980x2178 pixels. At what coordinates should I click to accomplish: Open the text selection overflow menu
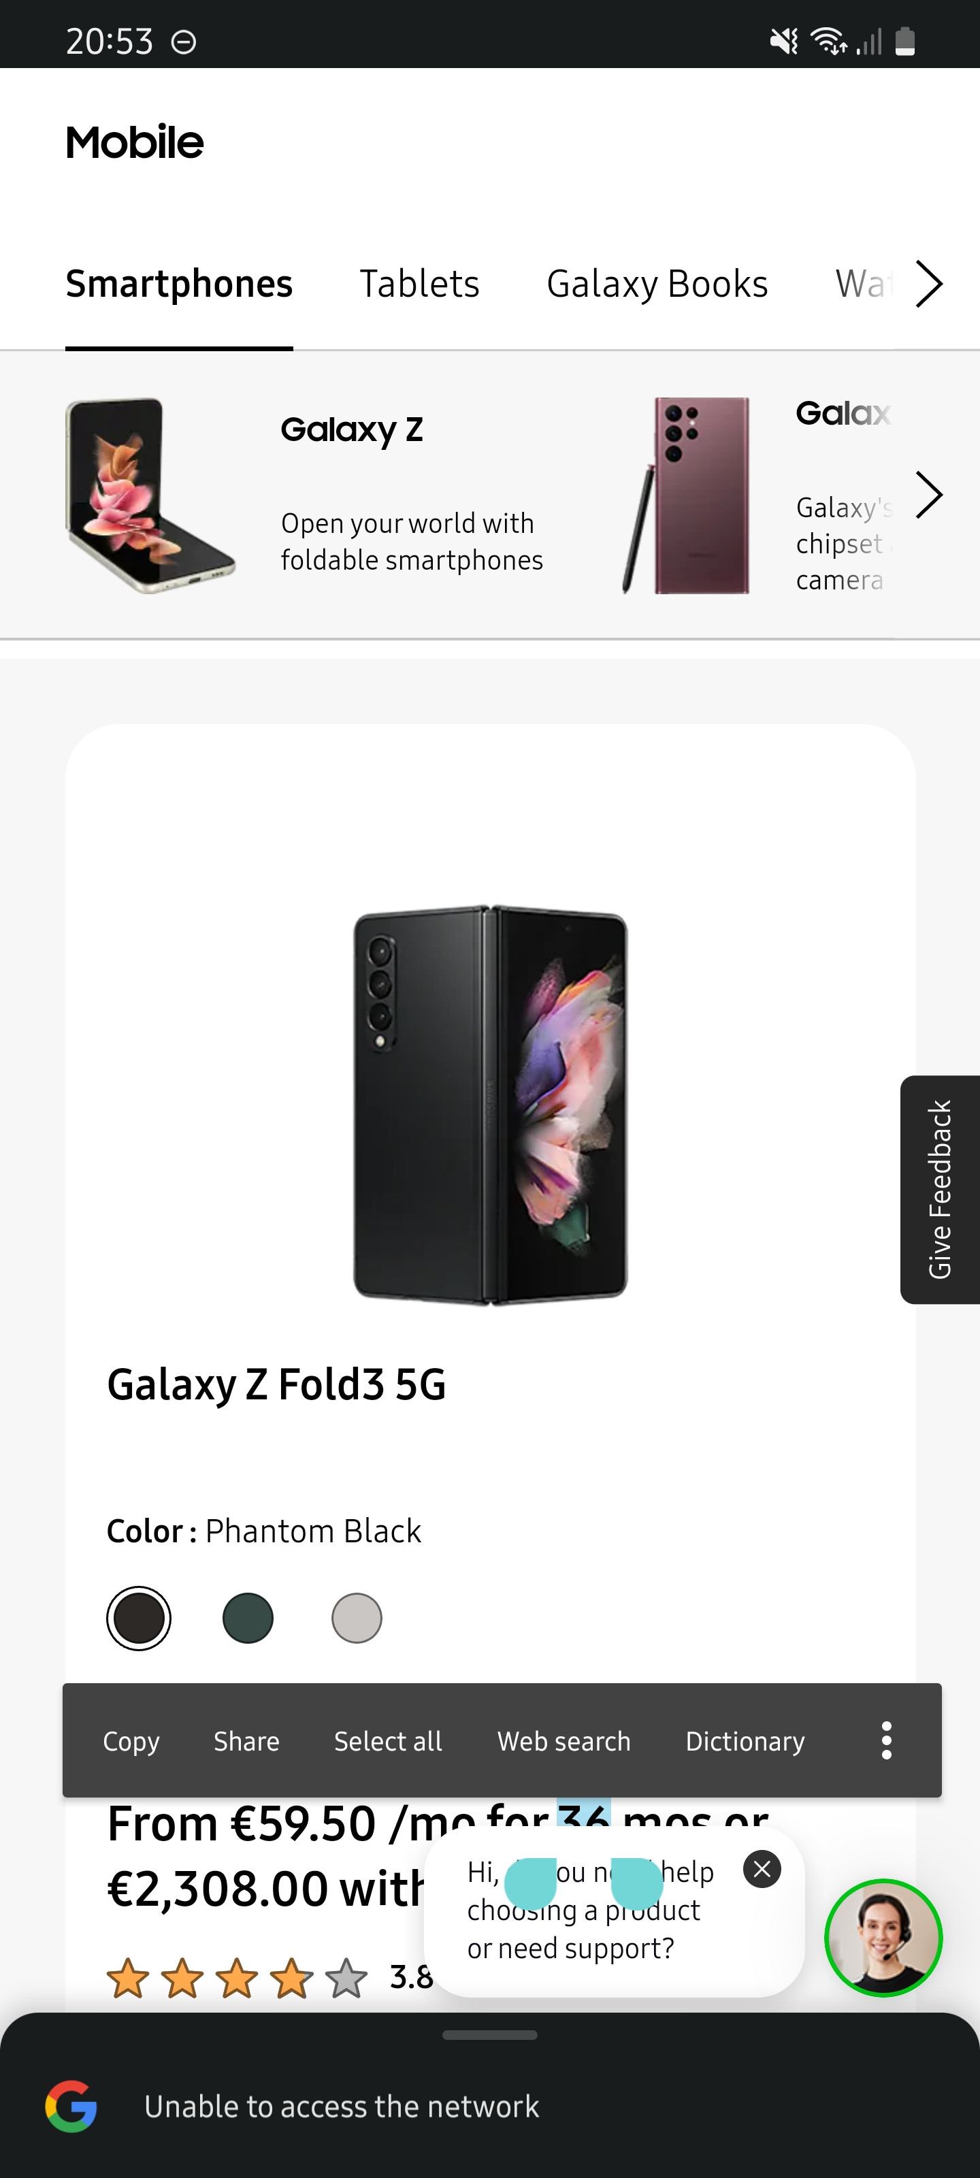(x=886, y=1740)
